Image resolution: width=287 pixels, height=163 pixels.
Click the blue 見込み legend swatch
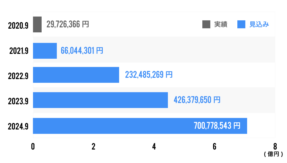click(241, 25)
